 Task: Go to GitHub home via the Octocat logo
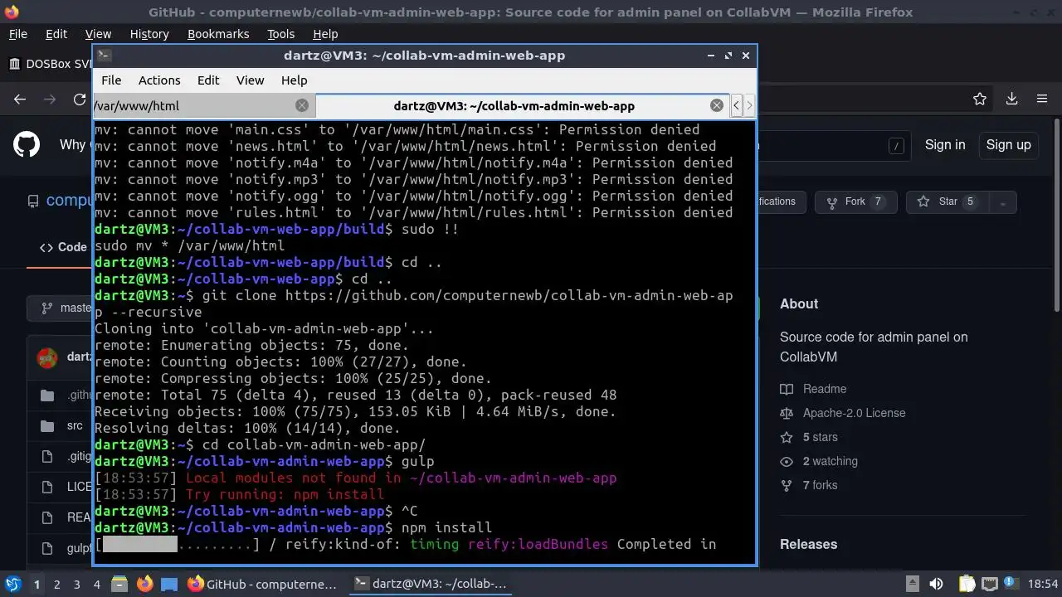click(x=27, y=144)
